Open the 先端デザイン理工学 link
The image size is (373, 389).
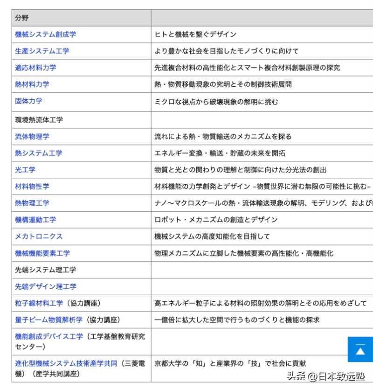point(46,286)
